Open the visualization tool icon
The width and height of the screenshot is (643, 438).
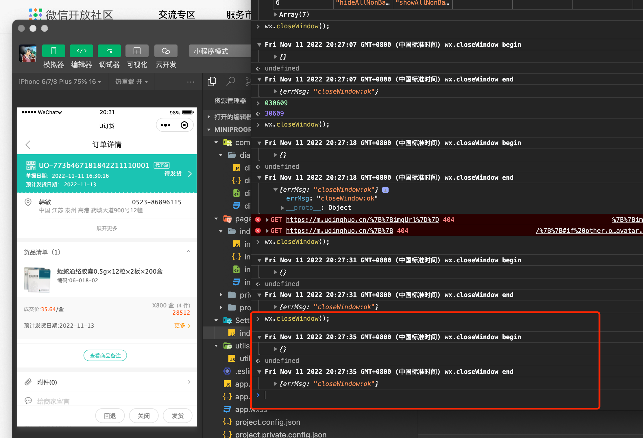pos(137,51)
